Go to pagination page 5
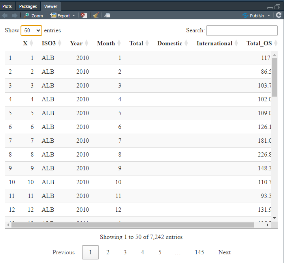The image size is (284, 263). coord(160,252)
